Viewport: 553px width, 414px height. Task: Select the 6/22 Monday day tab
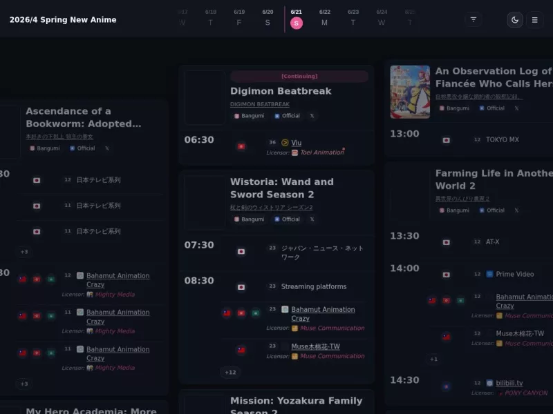point(324,19)
